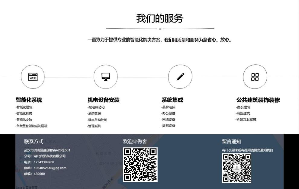Click the -办公设备 item under 系统集成
This screenshot has height=189, width=299.
tap(168, 114)
